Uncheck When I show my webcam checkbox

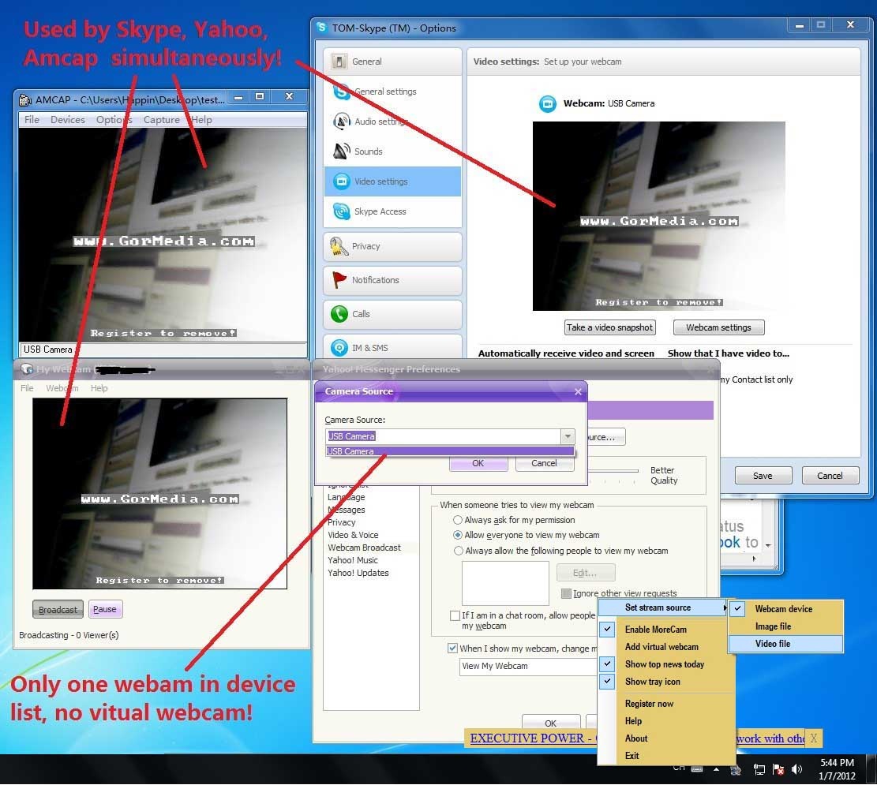click(452, 649)
